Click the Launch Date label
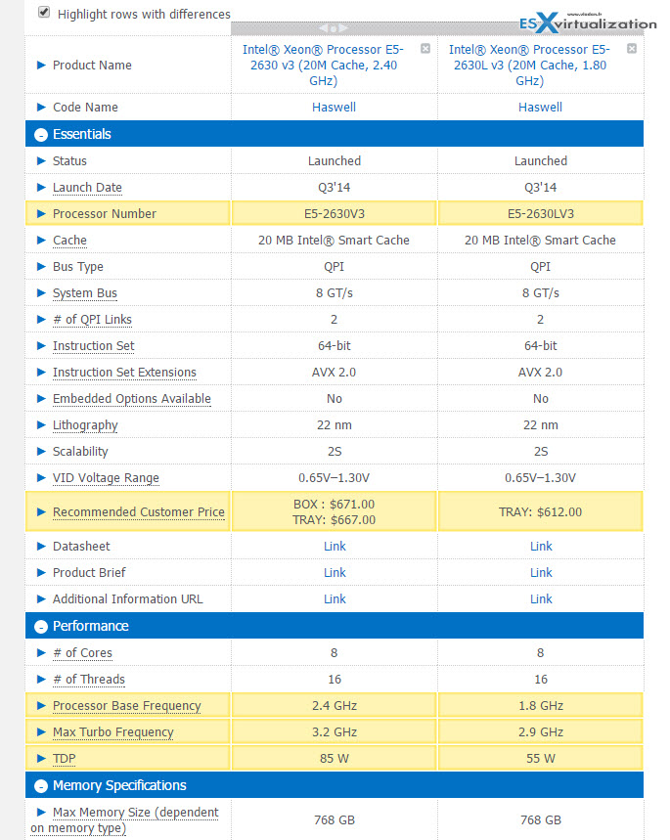The height and width of the screenshot is (840, 670). 87,188
